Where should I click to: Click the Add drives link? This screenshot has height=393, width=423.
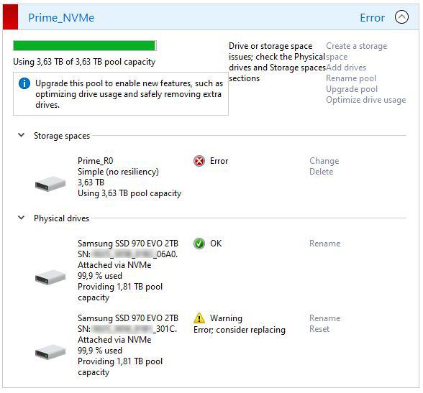346,68
